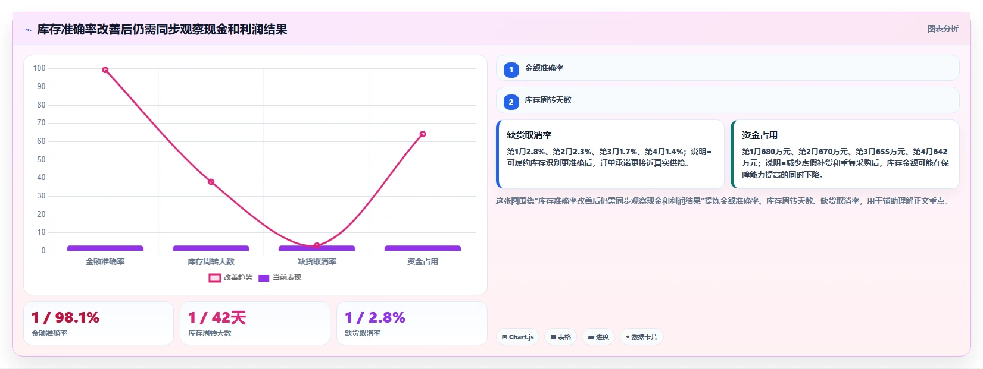
Task: Click the chart summary paragraph starting 这张图围绕
Action: (723, 201)
